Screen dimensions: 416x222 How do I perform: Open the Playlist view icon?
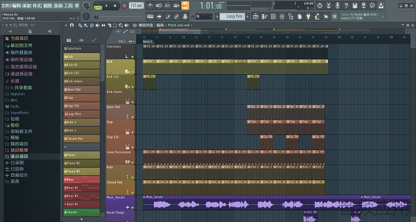click(x=256, y=17)
